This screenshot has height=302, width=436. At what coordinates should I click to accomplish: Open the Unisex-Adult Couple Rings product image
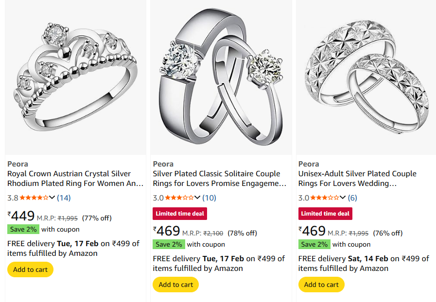[366, 78]
